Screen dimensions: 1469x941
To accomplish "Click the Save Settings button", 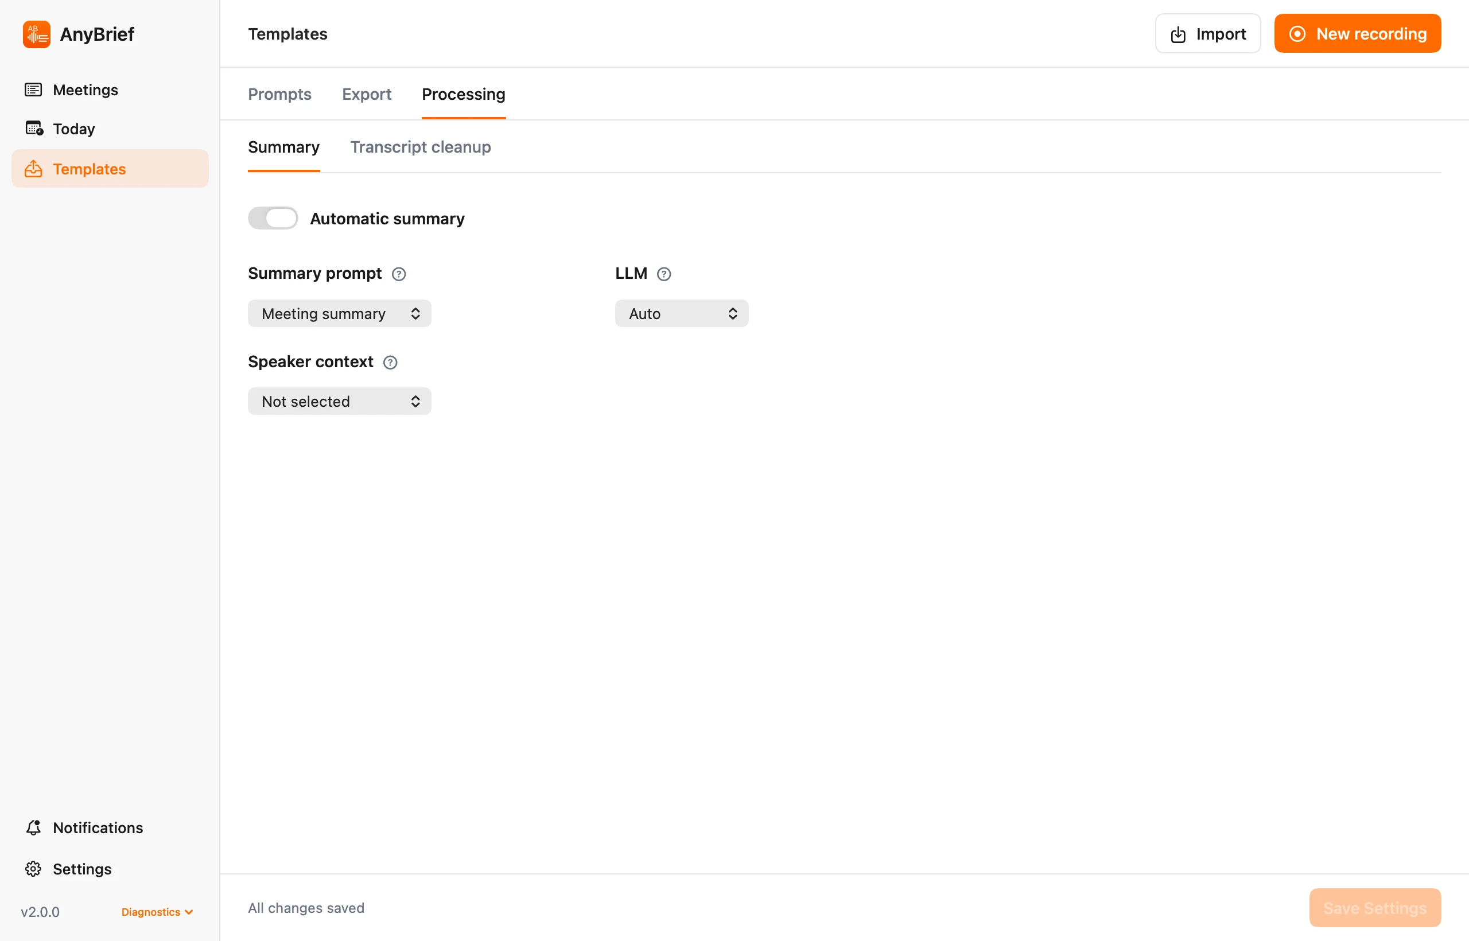I will click(x=1374, y=907).
